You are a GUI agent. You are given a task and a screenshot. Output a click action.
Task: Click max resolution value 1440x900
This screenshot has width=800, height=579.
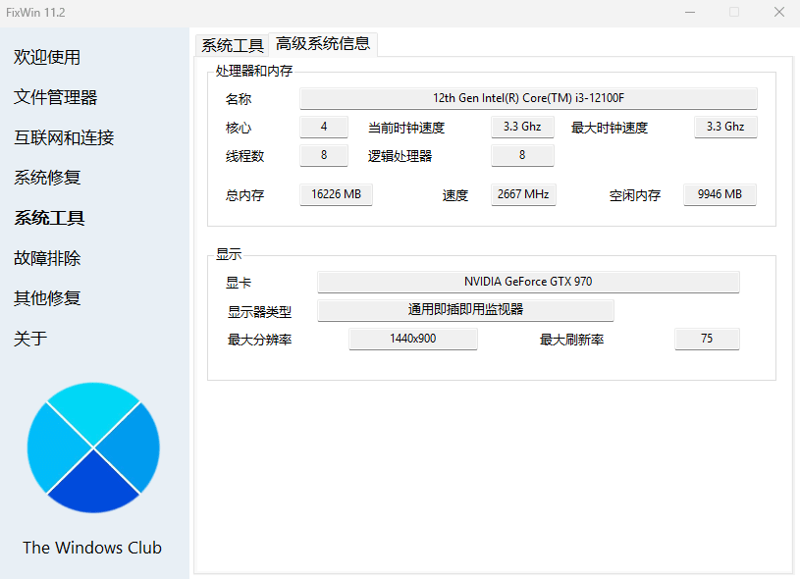tap(412, 339)
